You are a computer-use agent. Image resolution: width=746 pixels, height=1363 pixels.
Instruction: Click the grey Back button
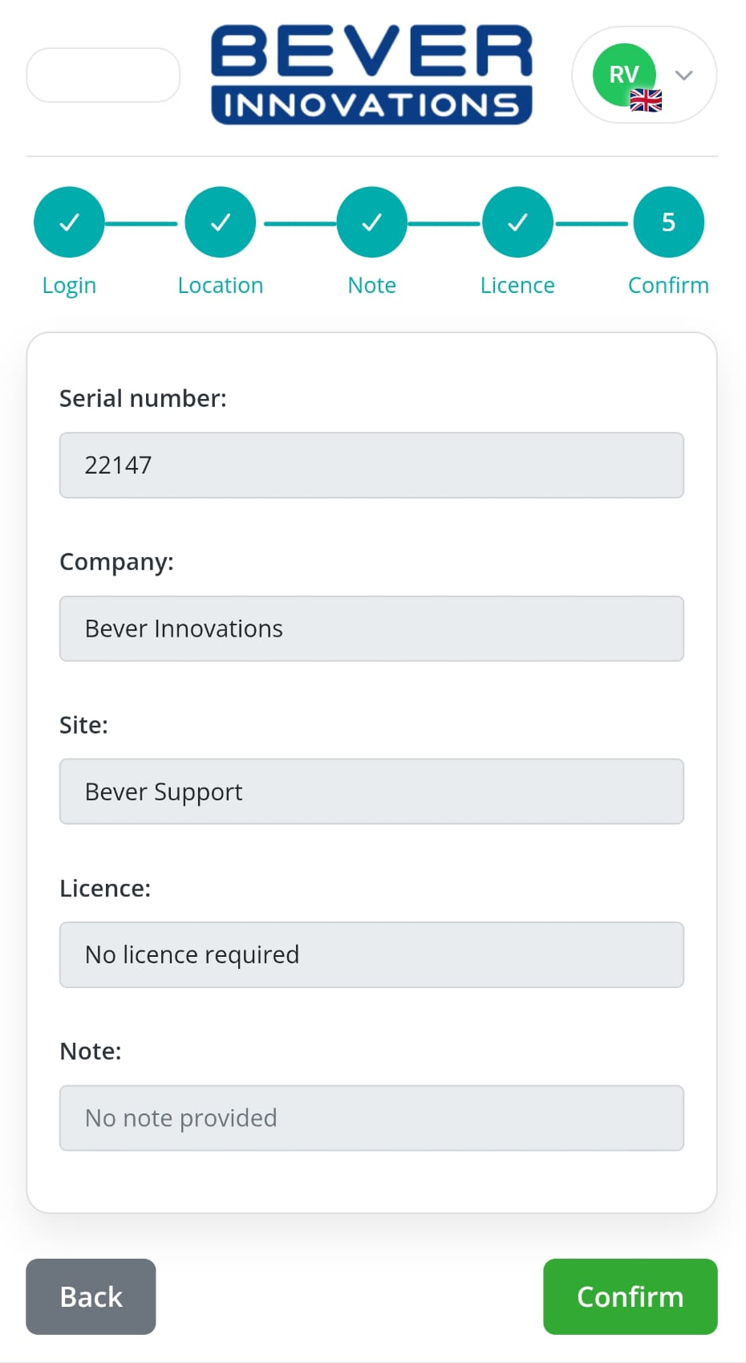[91, 1296]
